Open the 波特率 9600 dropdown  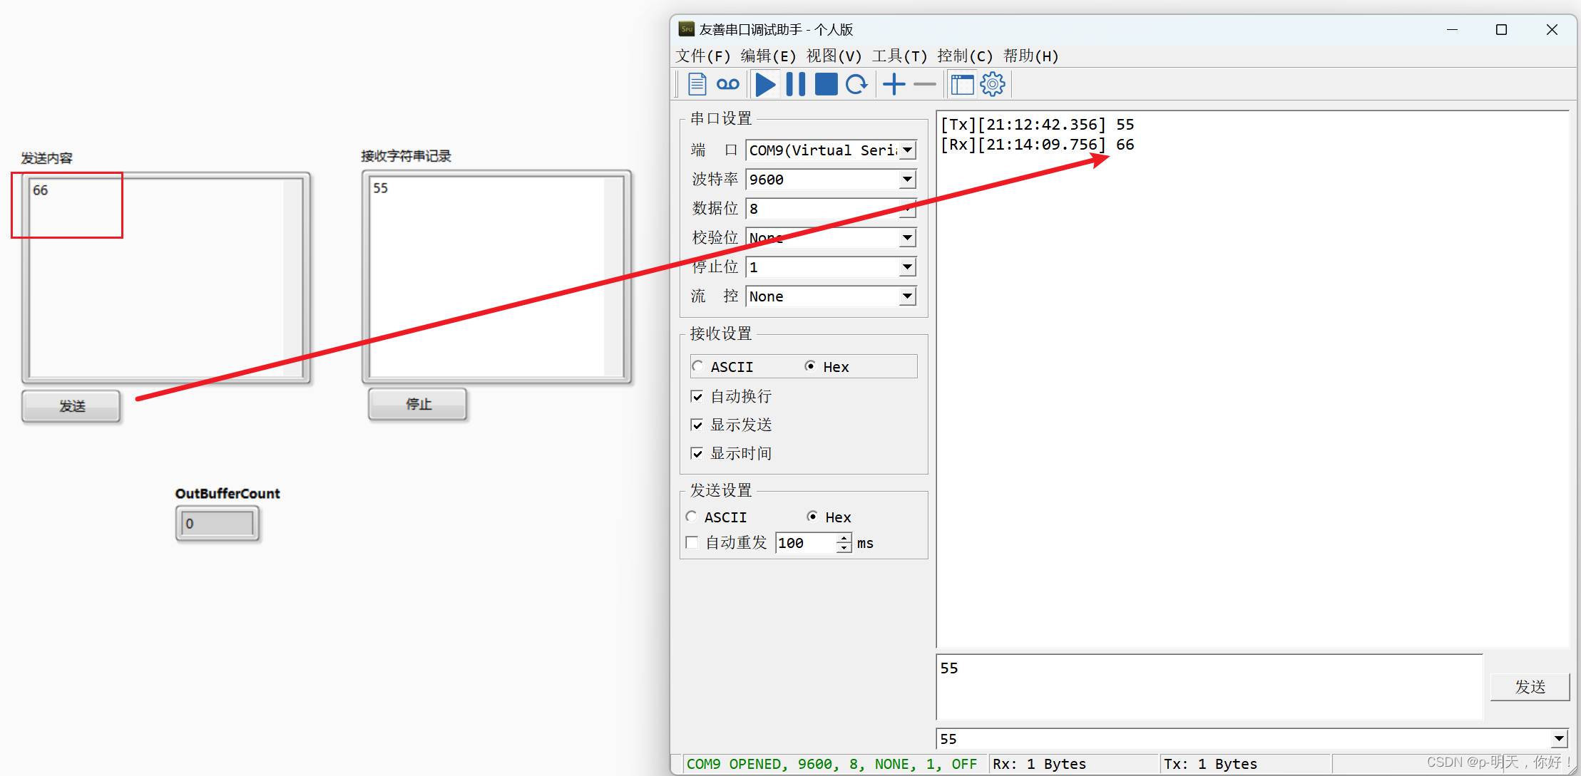click(x=907, y=180)
